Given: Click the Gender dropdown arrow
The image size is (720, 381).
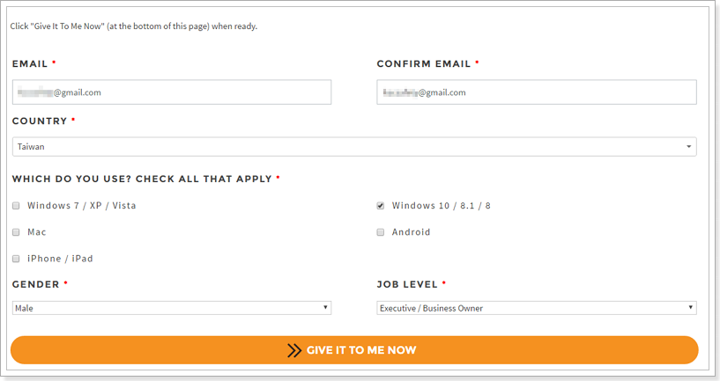Looking at the screenshot, I should 326,308.
